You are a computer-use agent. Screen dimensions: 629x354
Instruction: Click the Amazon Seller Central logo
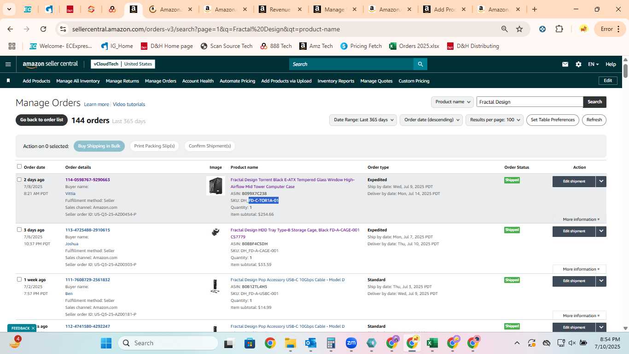[50, 64]
